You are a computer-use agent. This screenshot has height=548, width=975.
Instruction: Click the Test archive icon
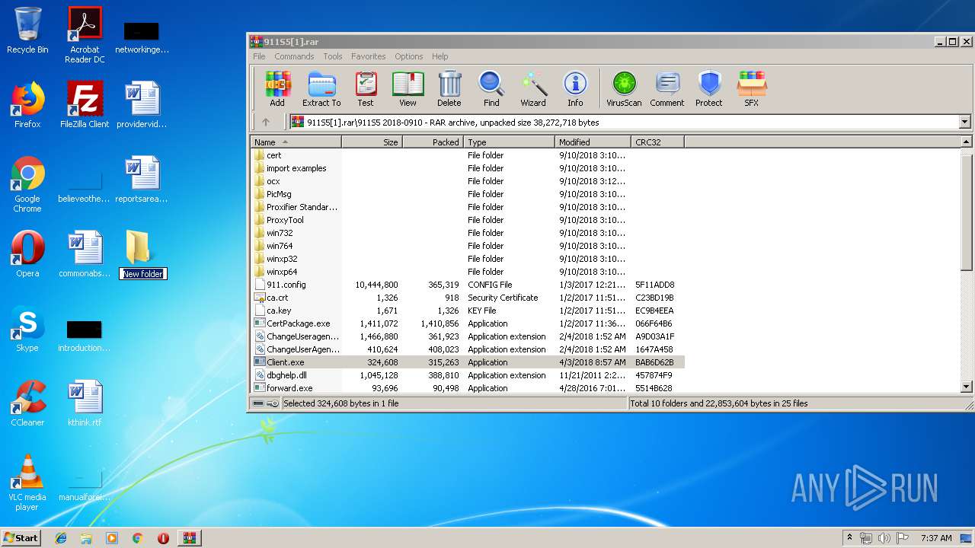coord(366,89)
